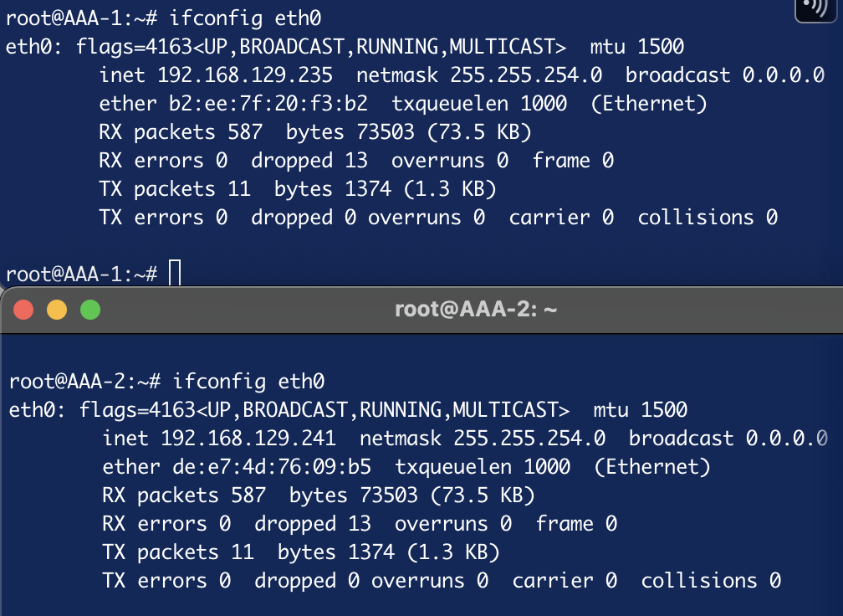The image size is (843, 616).
Task: Click the collisions 0 text on AAA-2
Action: tap(711, 581)
